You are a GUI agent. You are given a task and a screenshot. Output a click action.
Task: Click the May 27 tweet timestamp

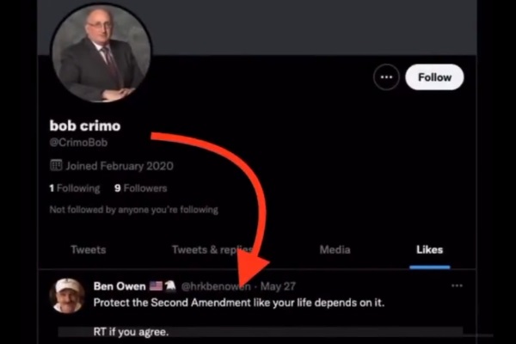pyautogui.click(x=279, y=286)
